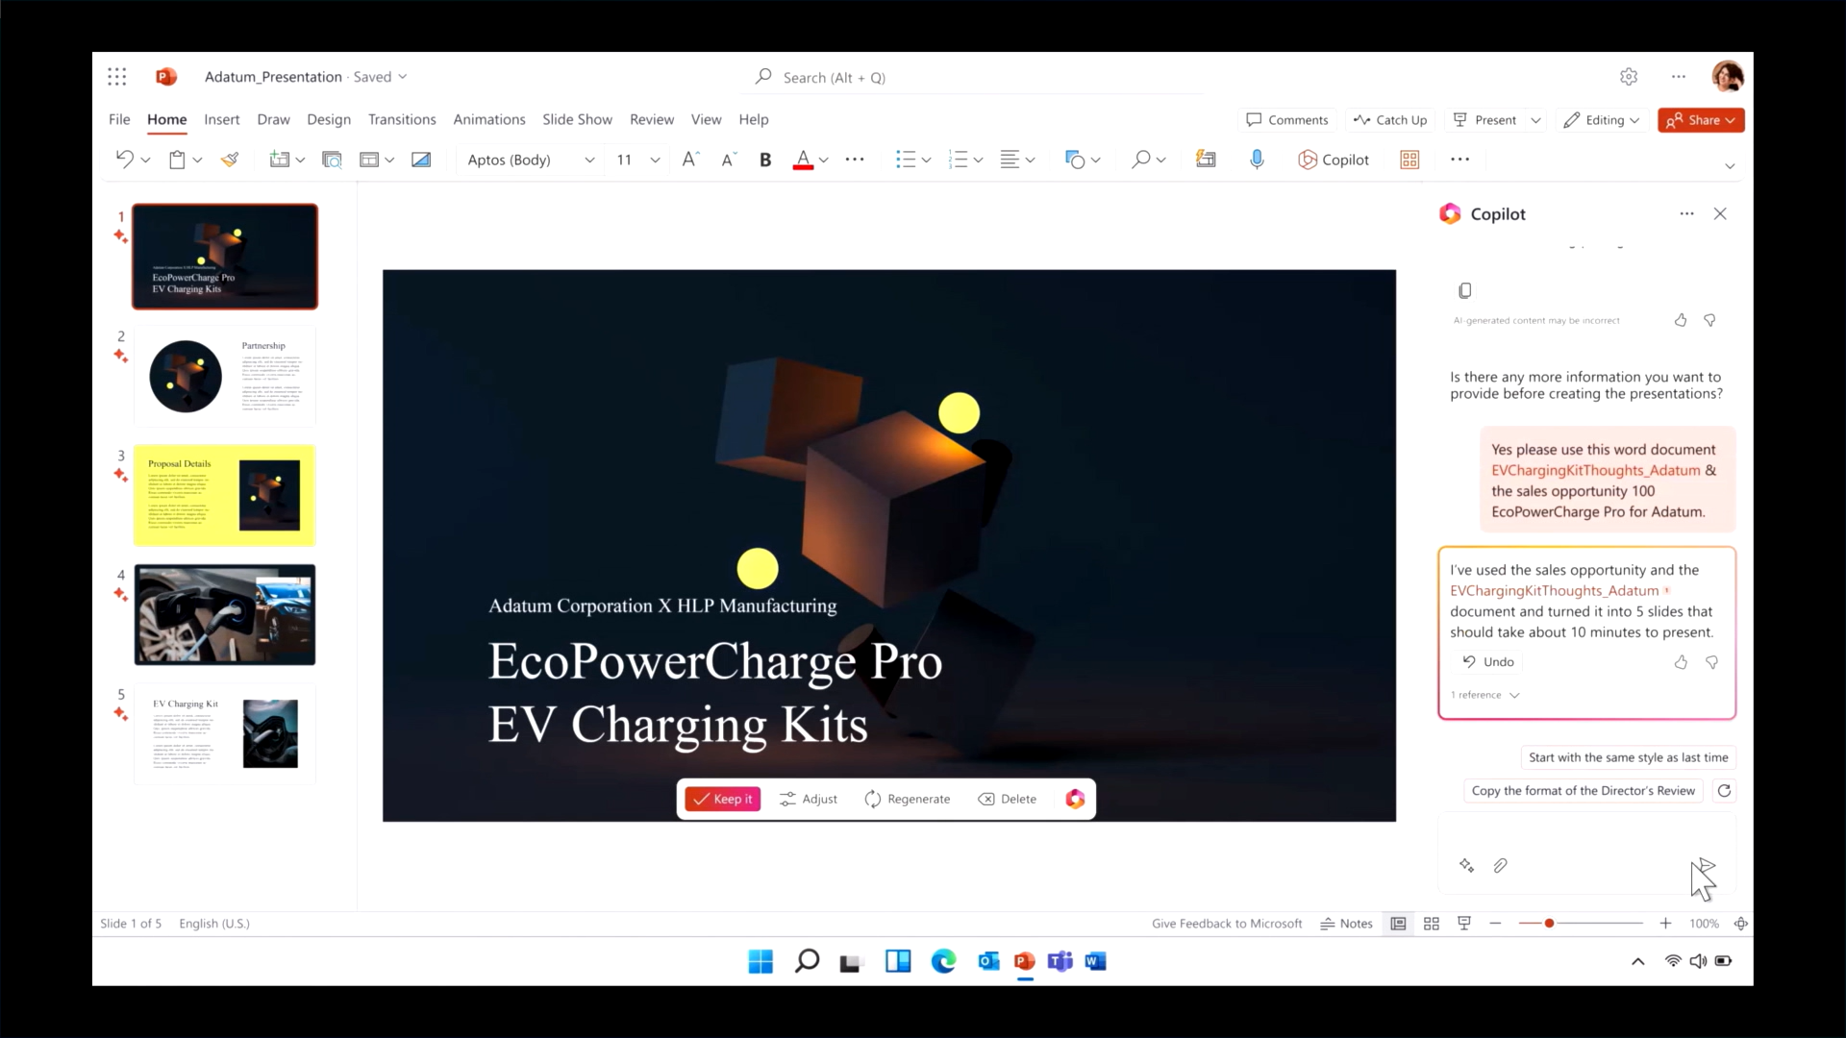Click the Shapes icon in ribbon
Screen dimensions: 1846x1038
pos(1075,160)
